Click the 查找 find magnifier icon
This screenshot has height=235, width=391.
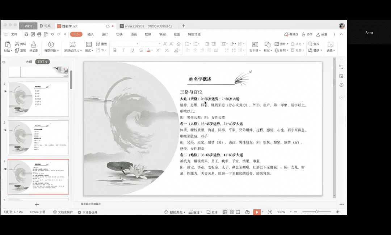pos(311,44)
